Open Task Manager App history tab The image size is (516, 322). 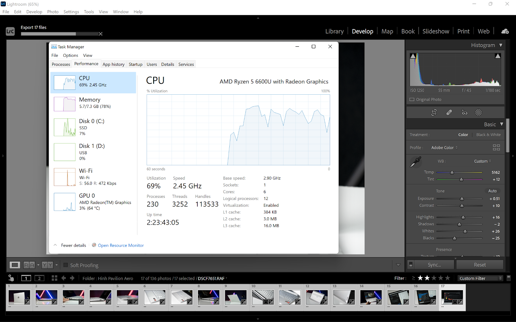coord(114,64)
